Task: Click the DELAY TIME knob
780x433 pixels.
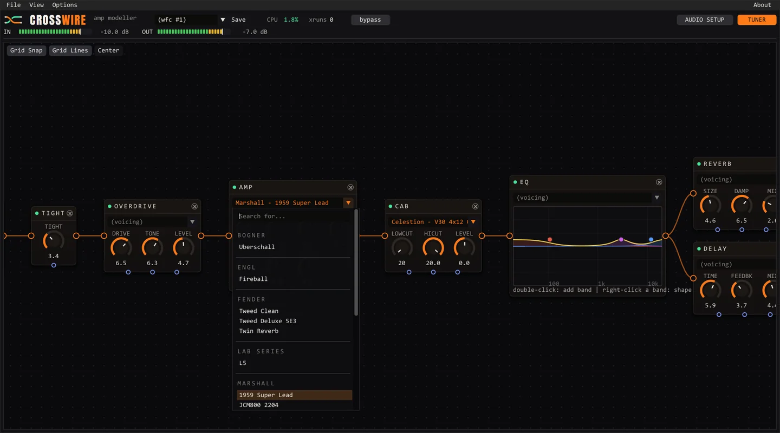Action: click(711, 290)
